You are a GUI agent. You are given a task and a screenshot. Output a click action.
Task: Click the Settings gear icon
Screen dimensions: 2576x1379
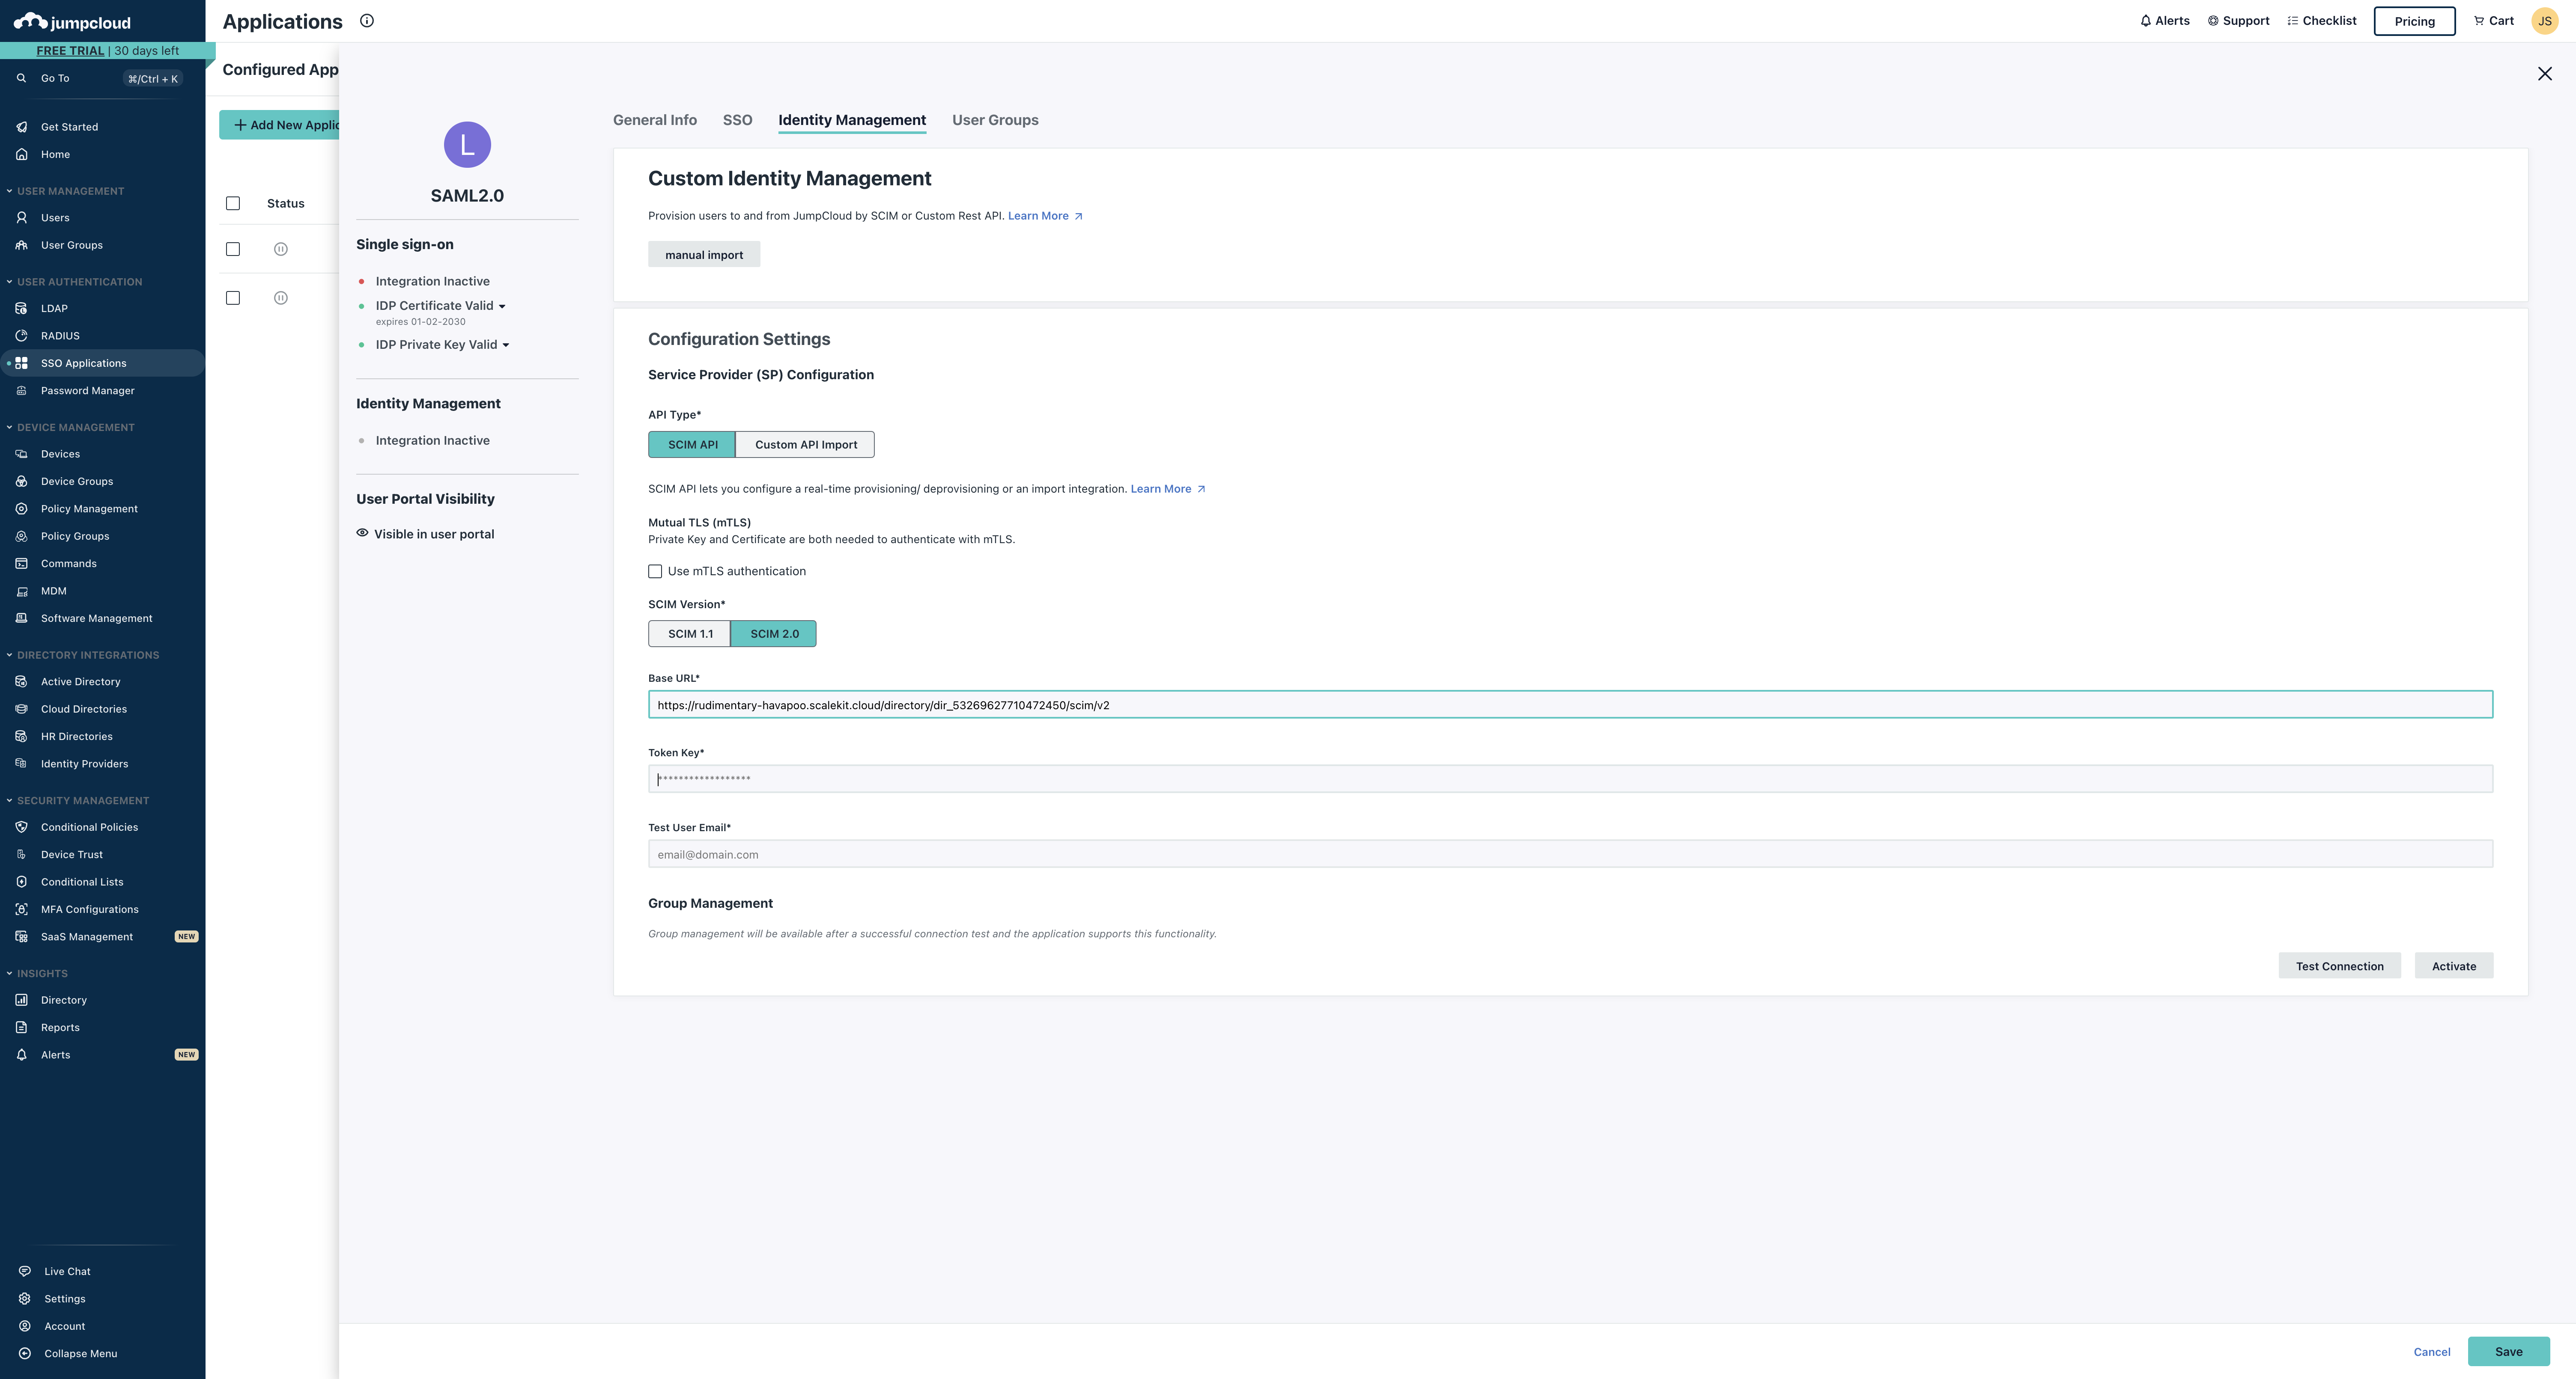25,1299
